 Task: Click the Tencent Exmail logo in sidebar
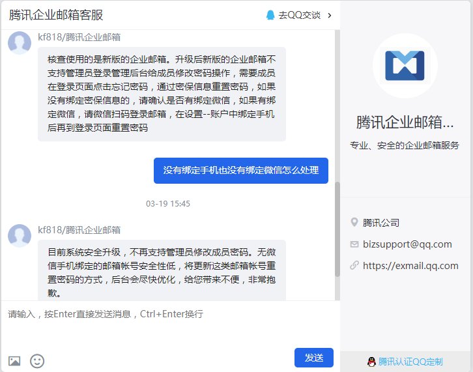click(x=405, y=65)
